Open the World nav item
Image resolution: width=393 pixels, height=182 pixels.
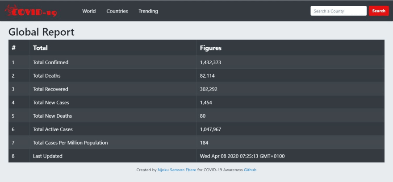(89, 11)
